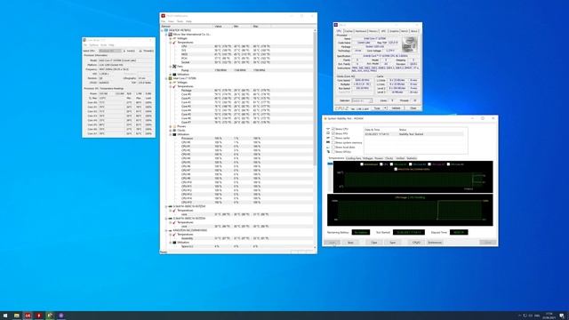The height and width of the screenshot is (320, 569).
Task: Expand the Clocks node in HWMonitor
Action: 170,131
